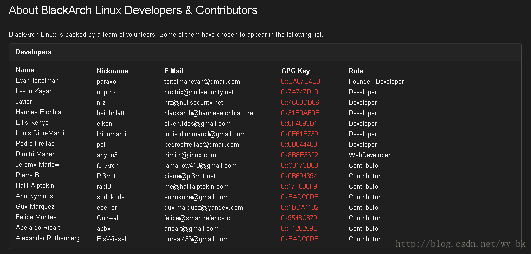Image resolution: width=531 pixels, height=254 pixels.
Task: Click email noptrix@nullsecurity.net
Action: tap(199, 92)
